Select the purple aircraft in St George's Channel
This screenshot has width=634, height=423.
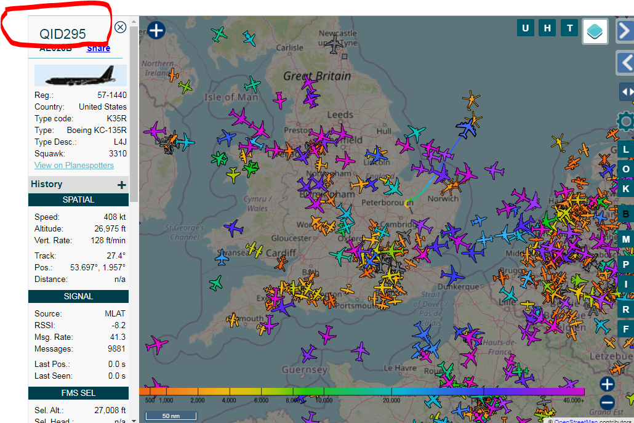click(x=234, y=228)
